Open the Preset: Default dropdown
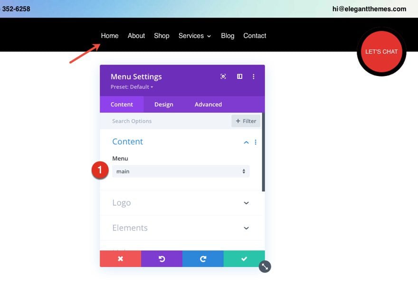This screenshot has height=286, width=418. [x=132, y=87]
